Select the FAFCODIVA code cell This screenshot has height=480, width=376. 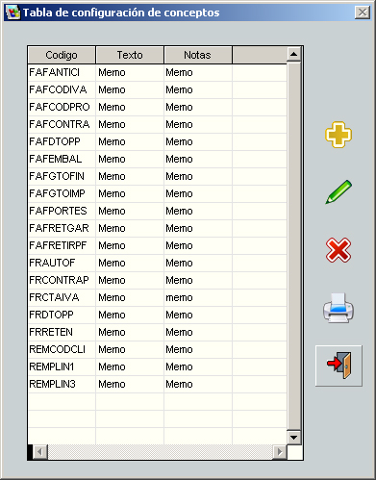pos(62,89)
